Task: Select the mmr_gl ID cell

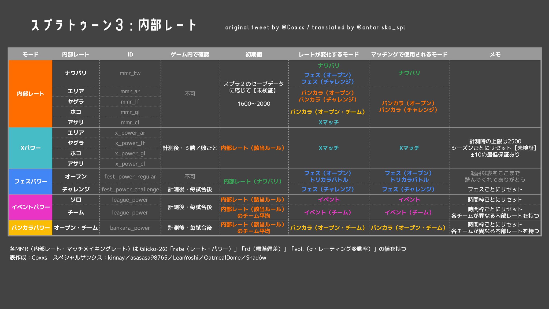Action: tap(130, 112)
